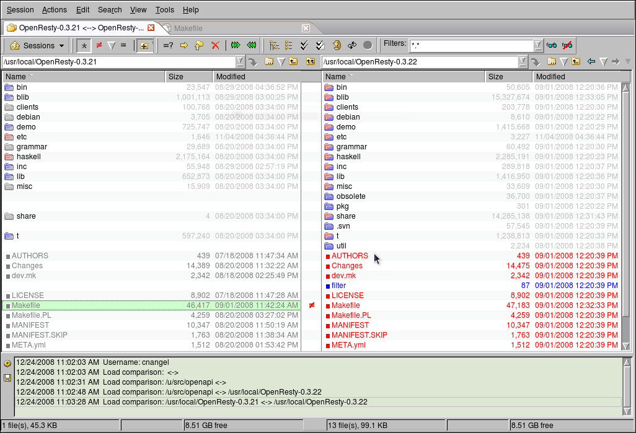Open the right folder path history dropdown
Image resolution: width=636 pixels, height=433 pixels.
522,61
